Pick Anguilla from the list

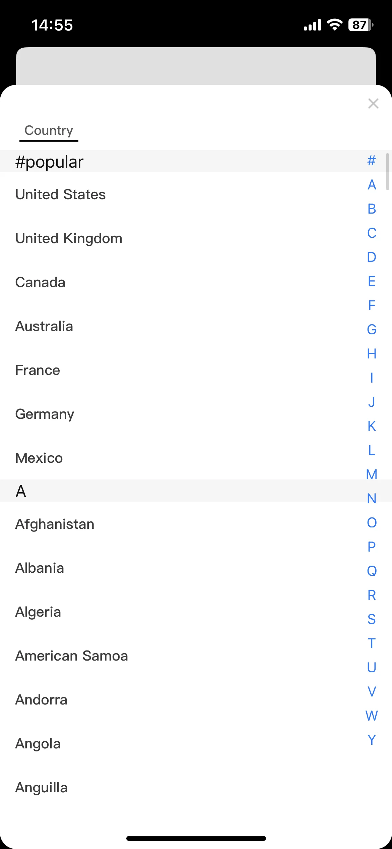pyautogui.click(x=196, y=788)
